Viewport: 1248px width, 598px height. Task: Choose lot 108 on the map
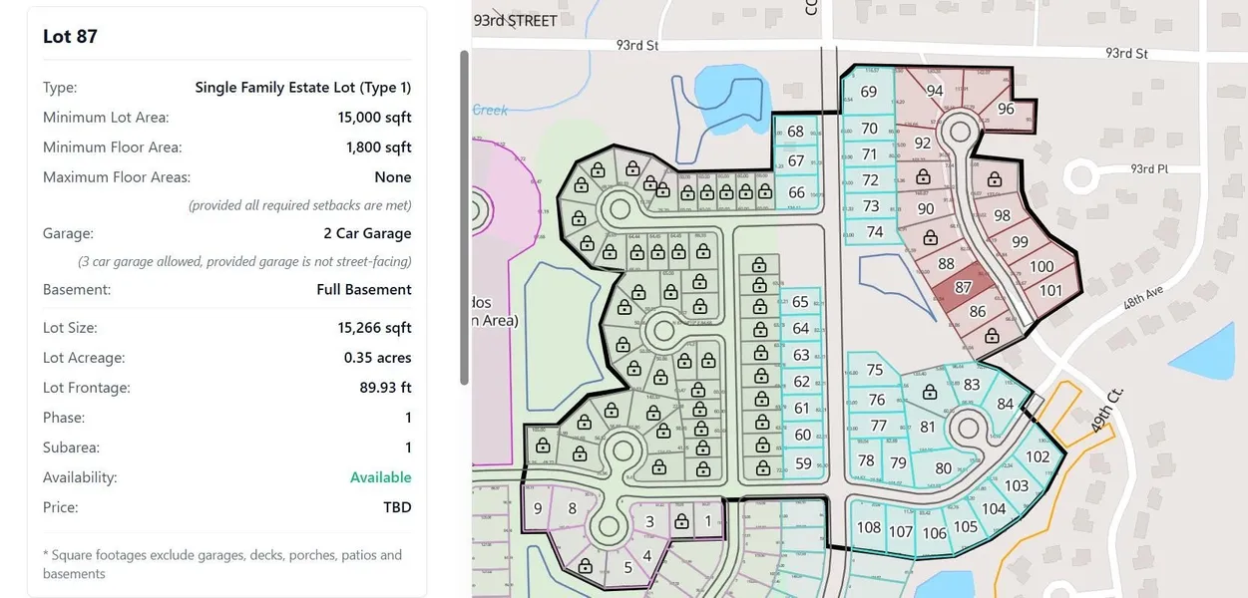pos(869,528)
